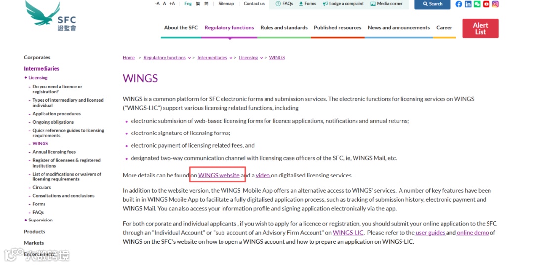Screen dimensions: 534x265
Task: Switch language to Eng
Action: tap(188, 4)
